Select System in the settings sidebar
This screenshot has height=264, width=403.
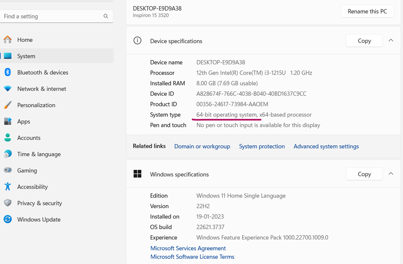[x=26, y=56]
